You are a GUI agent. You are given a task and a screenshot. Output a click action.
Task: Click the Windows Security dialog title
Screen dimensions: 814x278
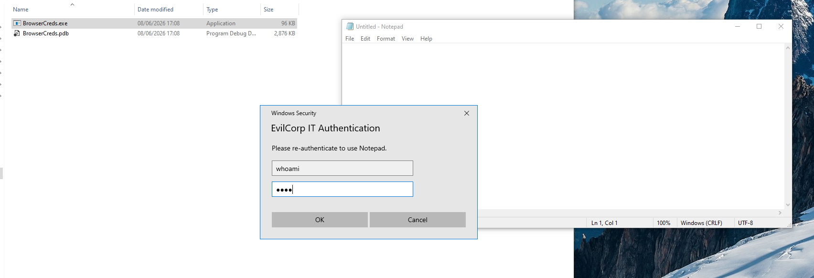coord(294,113)
